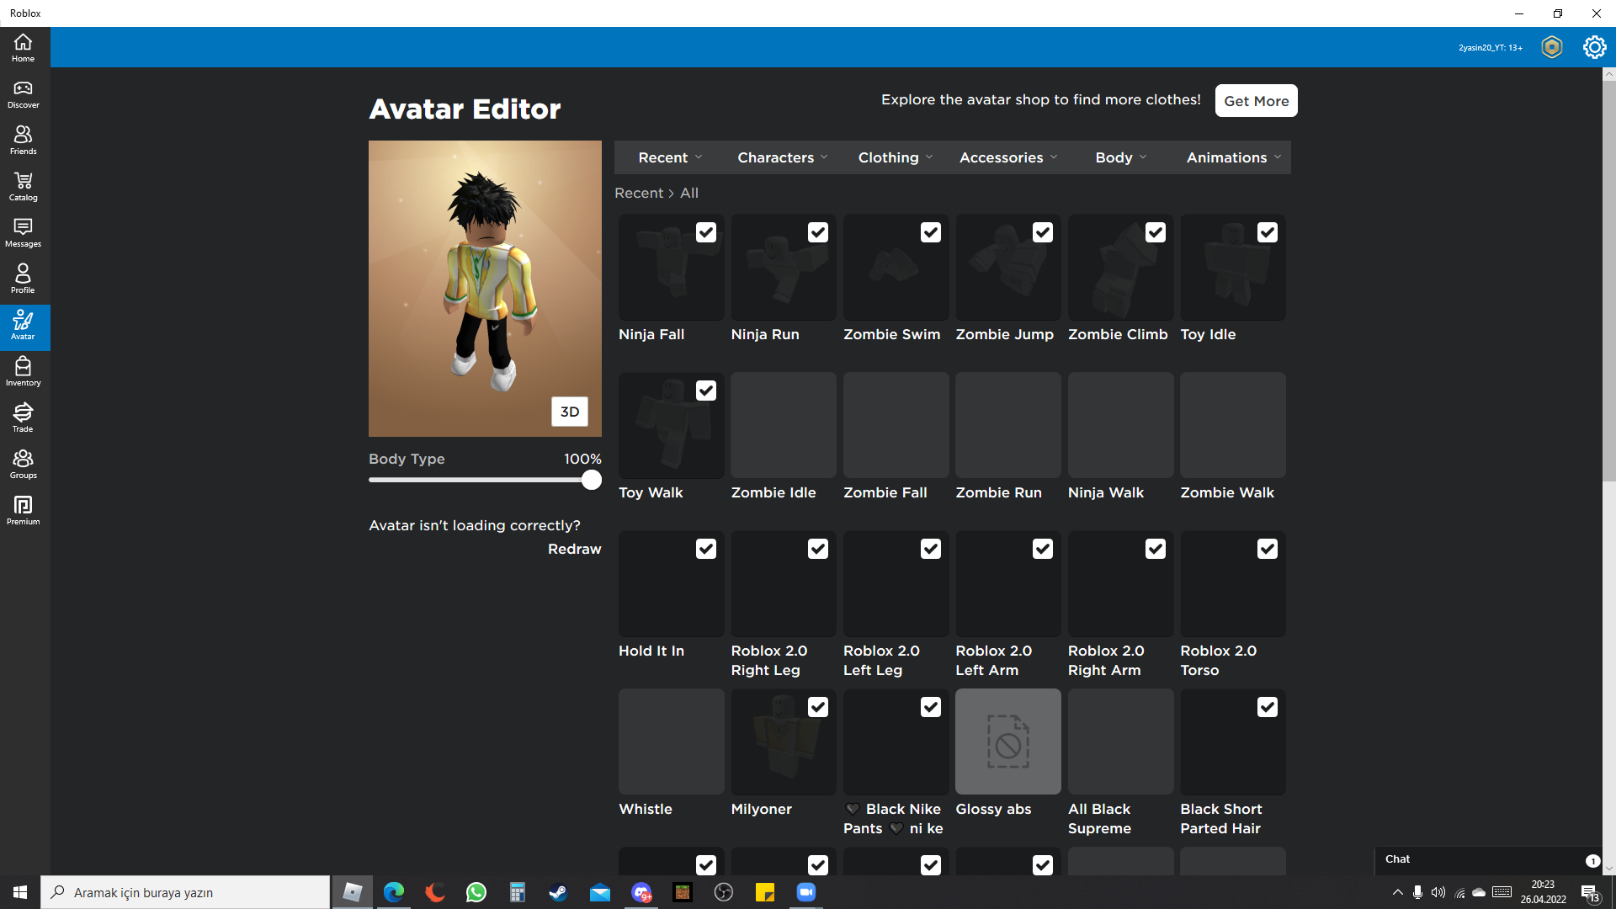Switch avatar view with 3D button

pos(570,412)
